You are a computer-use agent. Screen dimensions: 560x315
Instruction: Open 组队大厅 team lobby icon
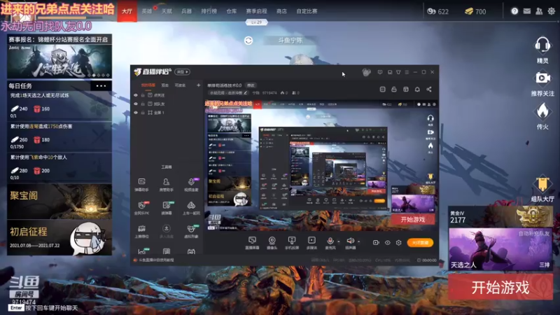pos(542,188)
